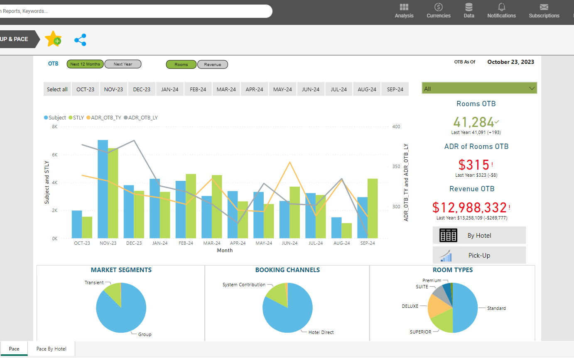The width and height of the screenshot is (574, 358).
Task: Select the Pace tab
Action: pos(14,349)
